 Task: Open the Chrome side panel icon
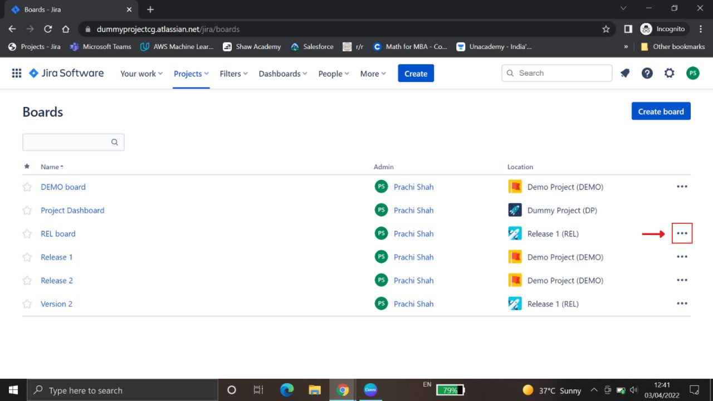click(x=628, y=29)
